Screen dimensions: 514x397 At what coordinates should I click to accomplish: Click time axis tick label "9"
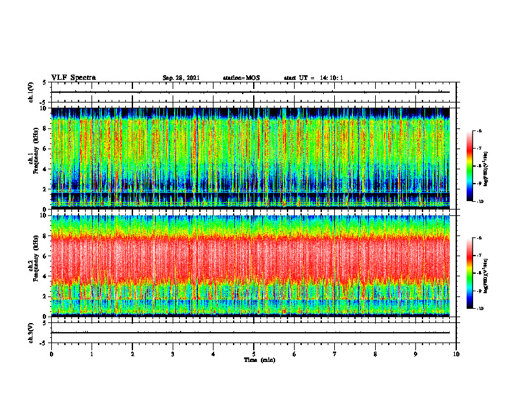pyautogui.click(x=415, y=354)
